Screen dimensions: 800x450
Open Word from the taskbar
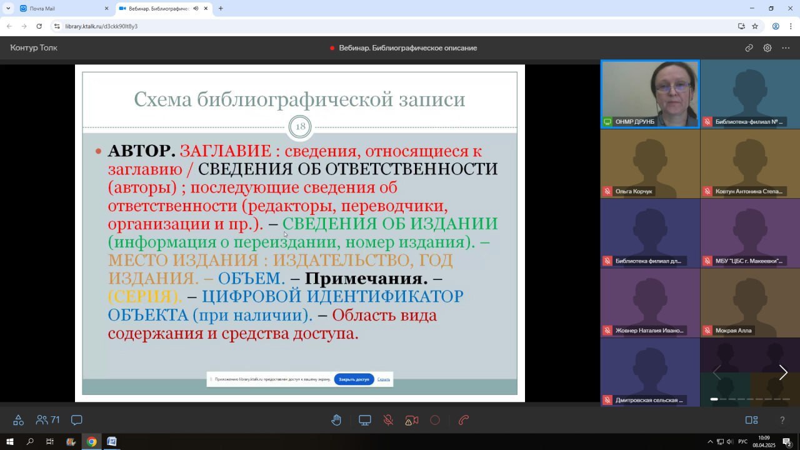coord(112,441)
